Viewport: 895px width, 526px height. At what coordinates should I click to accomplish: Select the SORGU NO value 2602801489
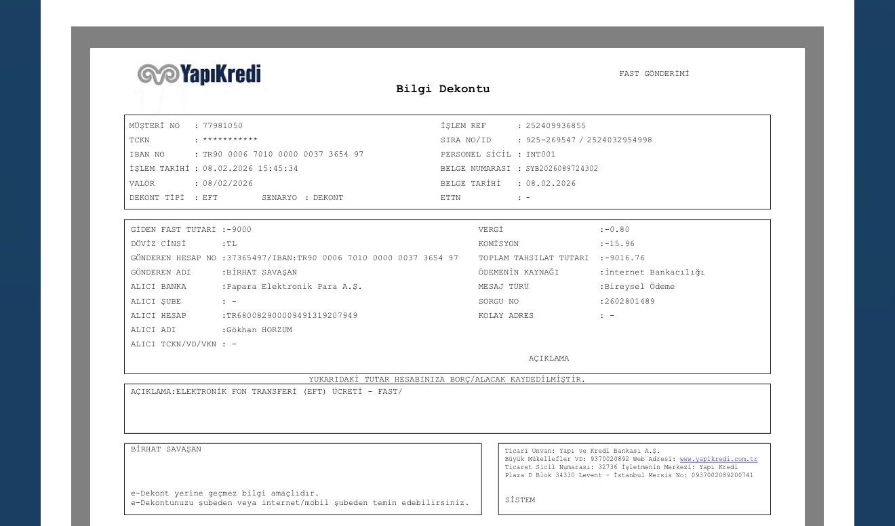pos(630,302)
